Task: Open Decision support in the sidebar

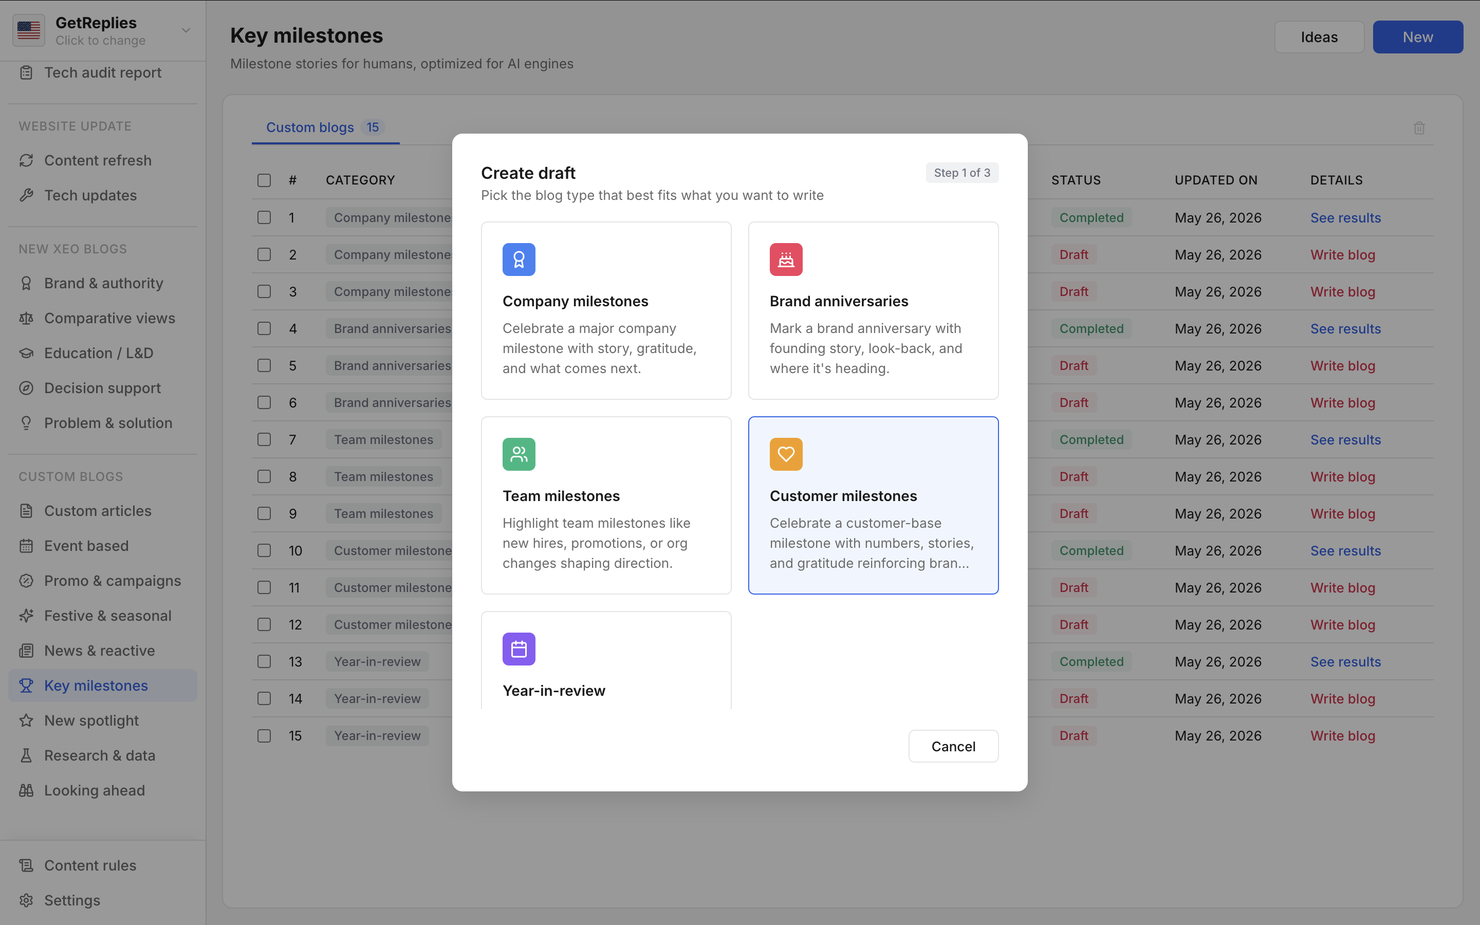Action: tap(103, 388)
